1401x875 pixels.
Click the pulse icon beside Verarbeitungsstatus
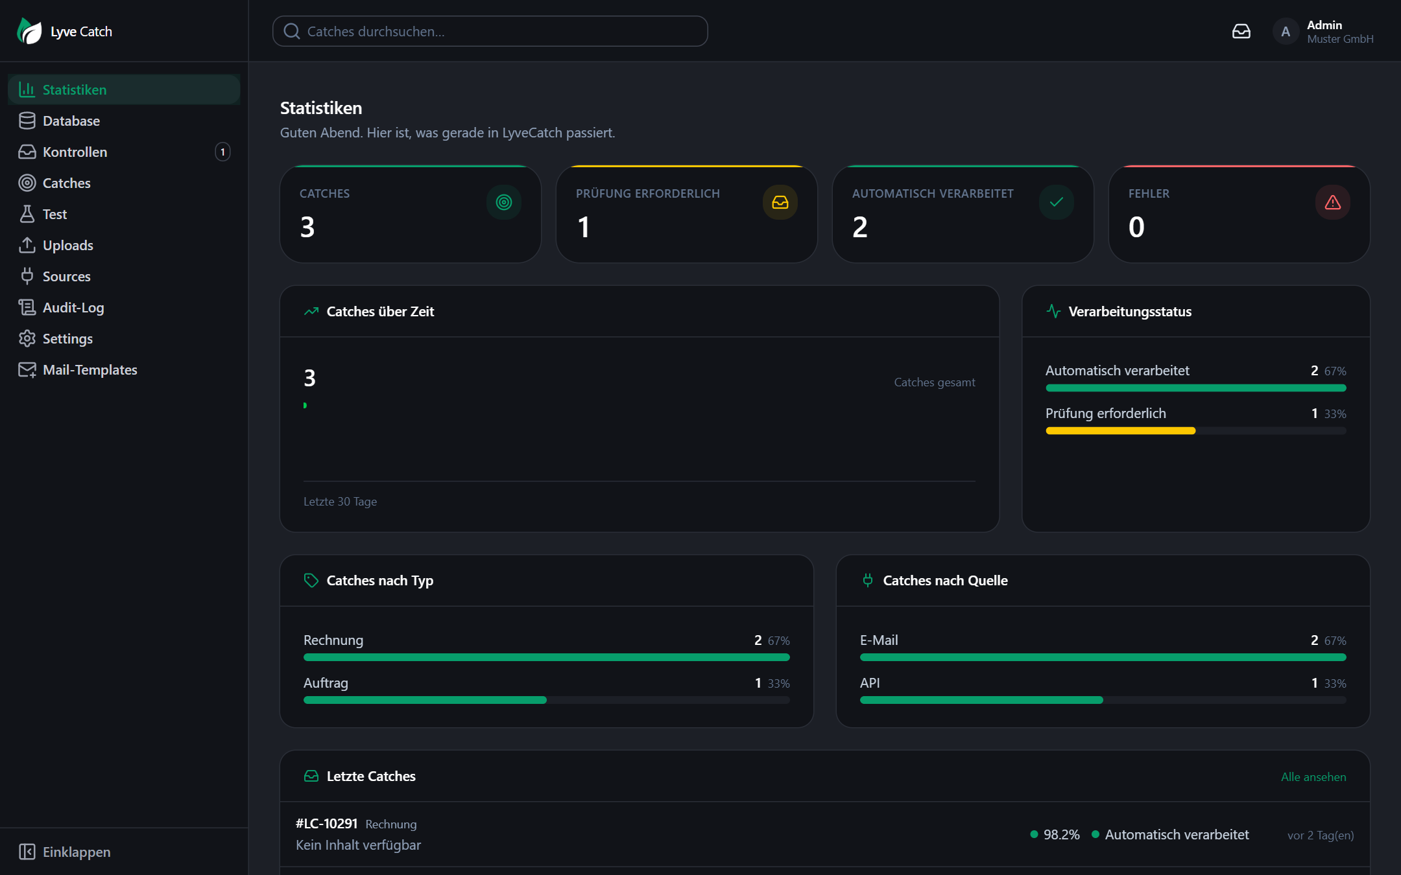1053,311
